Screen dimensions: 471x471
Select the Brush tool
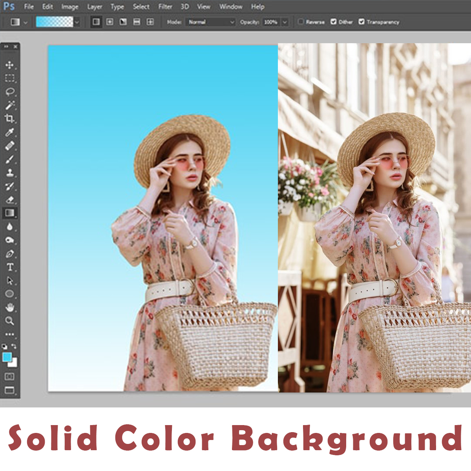click(x=9, y=159)
